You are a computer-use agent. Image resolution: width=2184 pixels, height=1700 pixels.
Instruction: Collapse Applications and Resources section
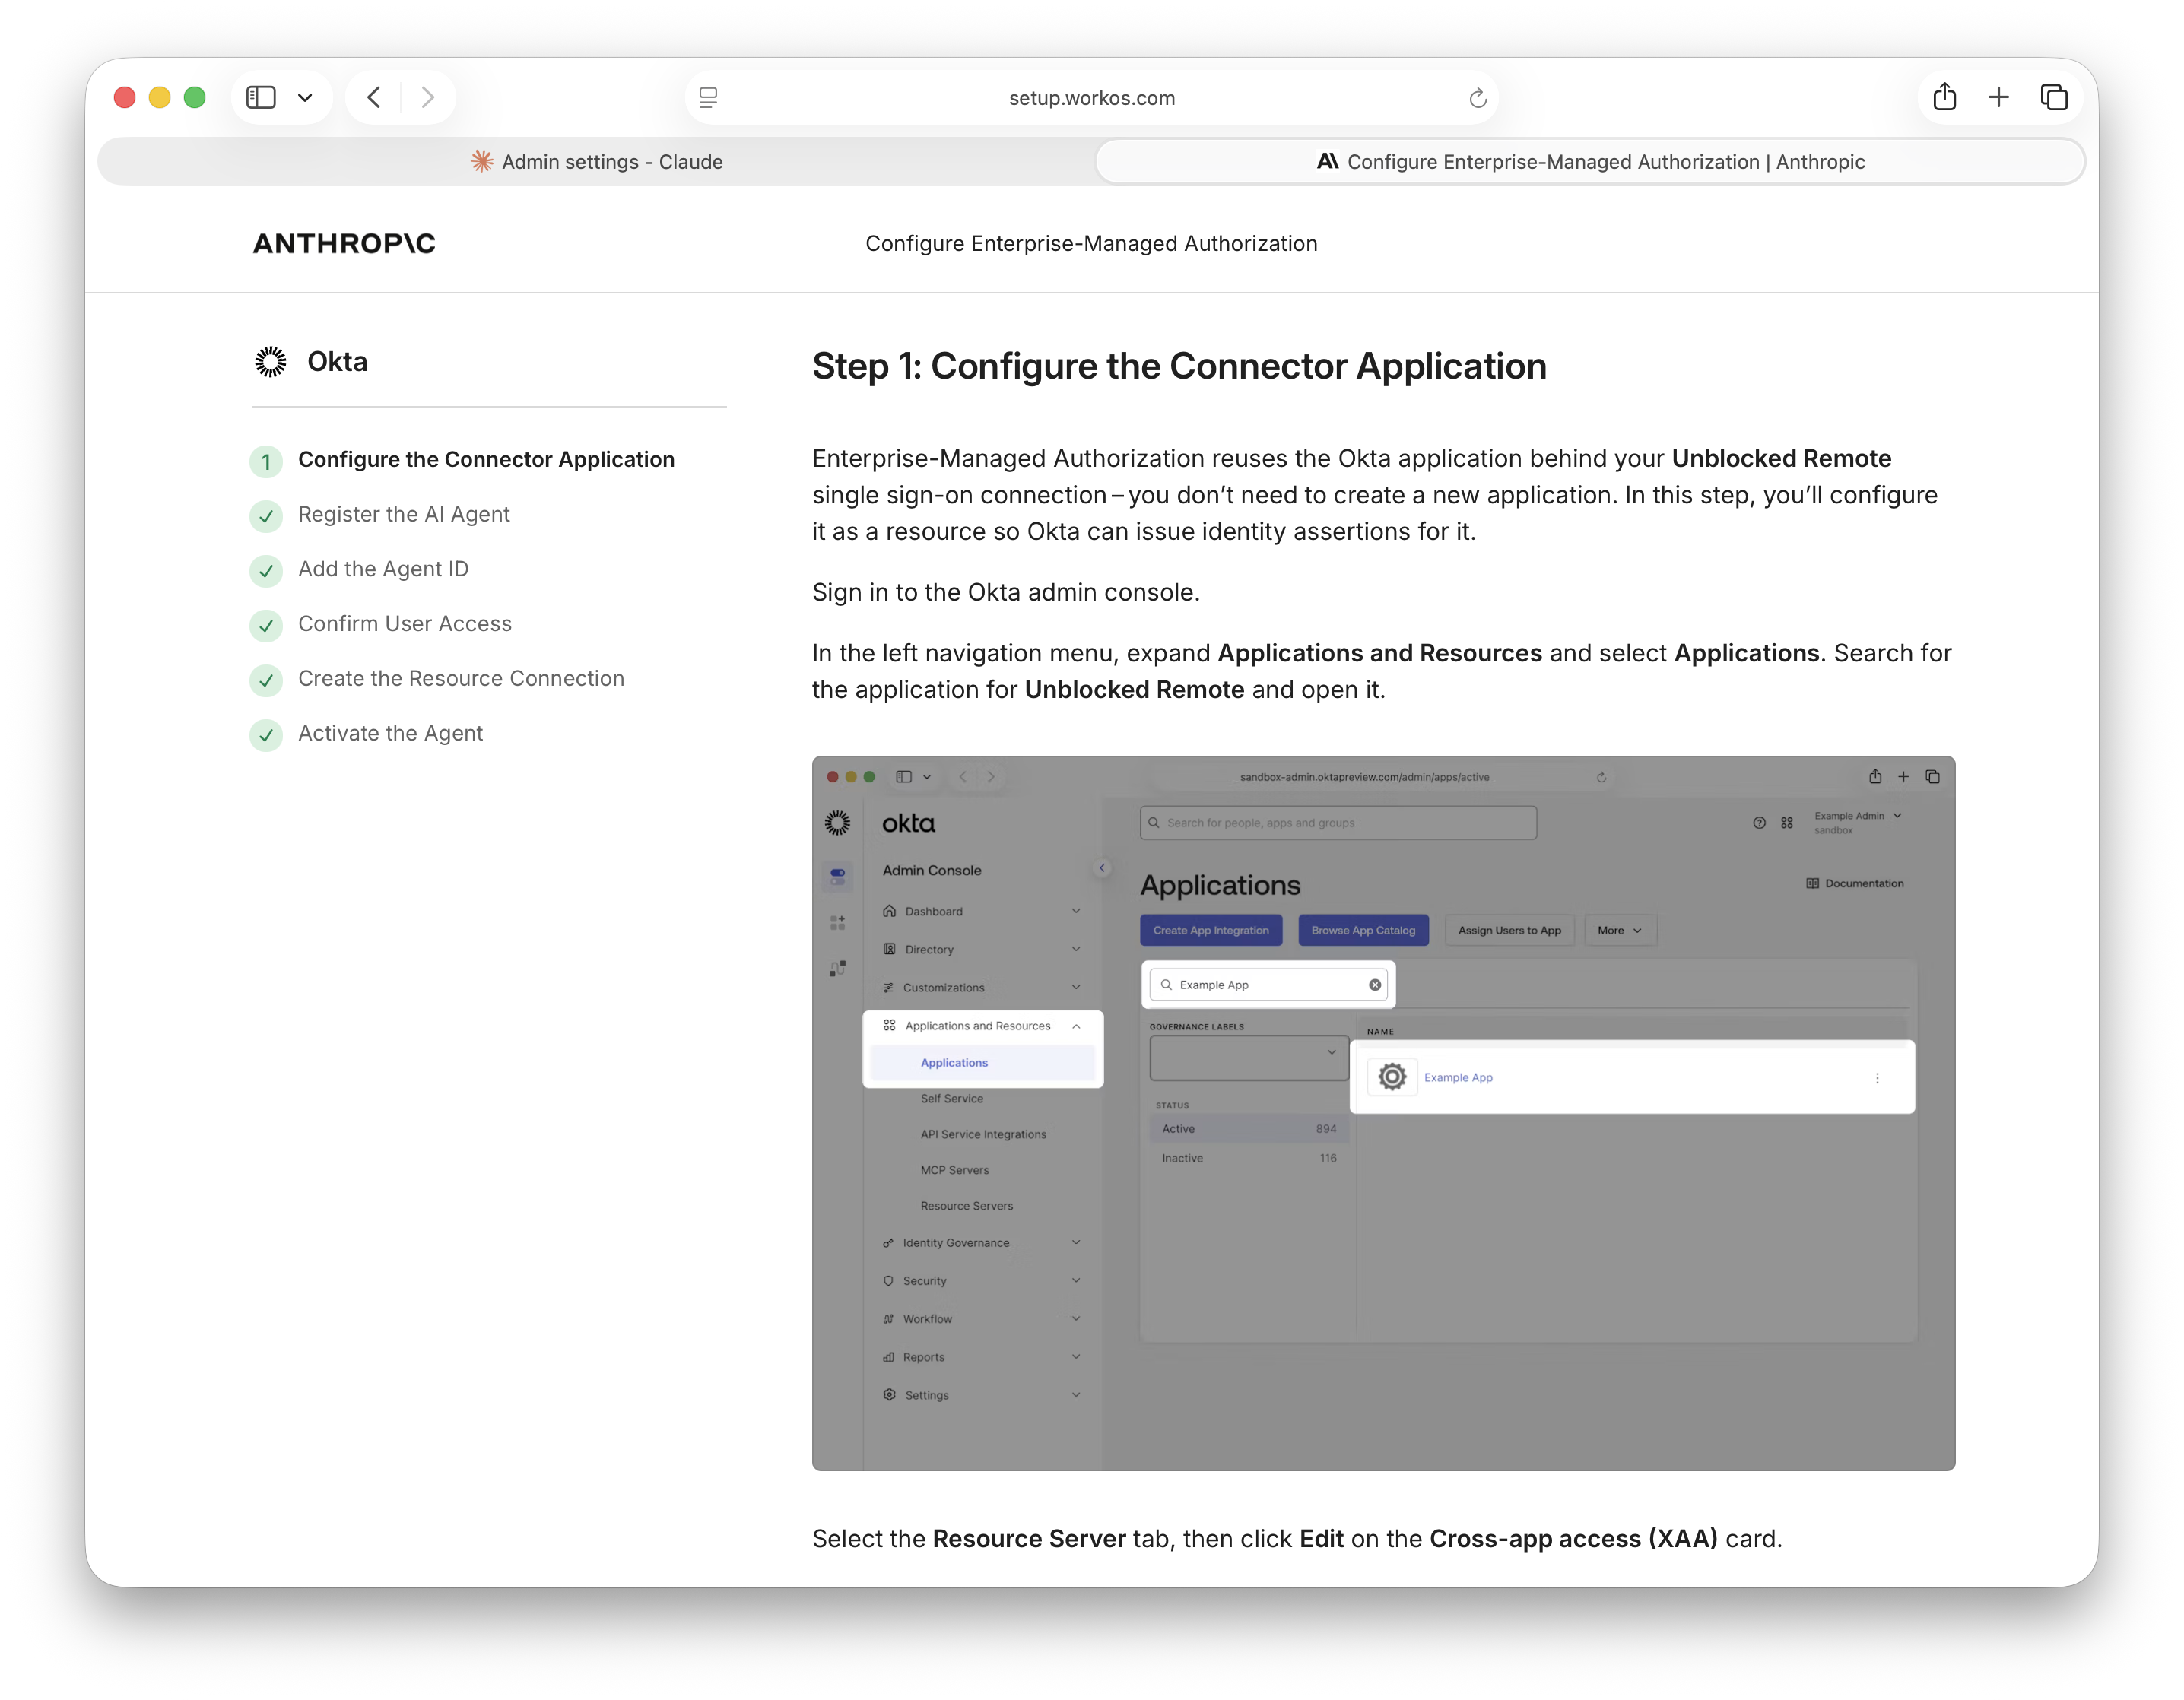1076,1026
